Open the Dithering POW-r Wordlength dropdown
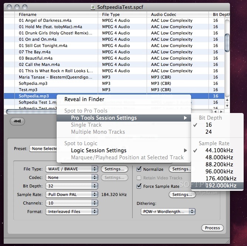Viewport: 247px width, 246px height. [168, 212]
